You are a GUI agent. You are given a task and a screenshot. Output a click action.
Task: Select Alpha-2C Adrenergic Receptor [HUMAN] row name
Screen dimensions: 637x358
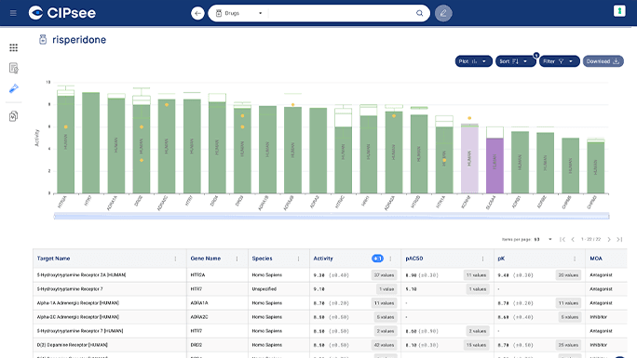[x=78, y=317]
